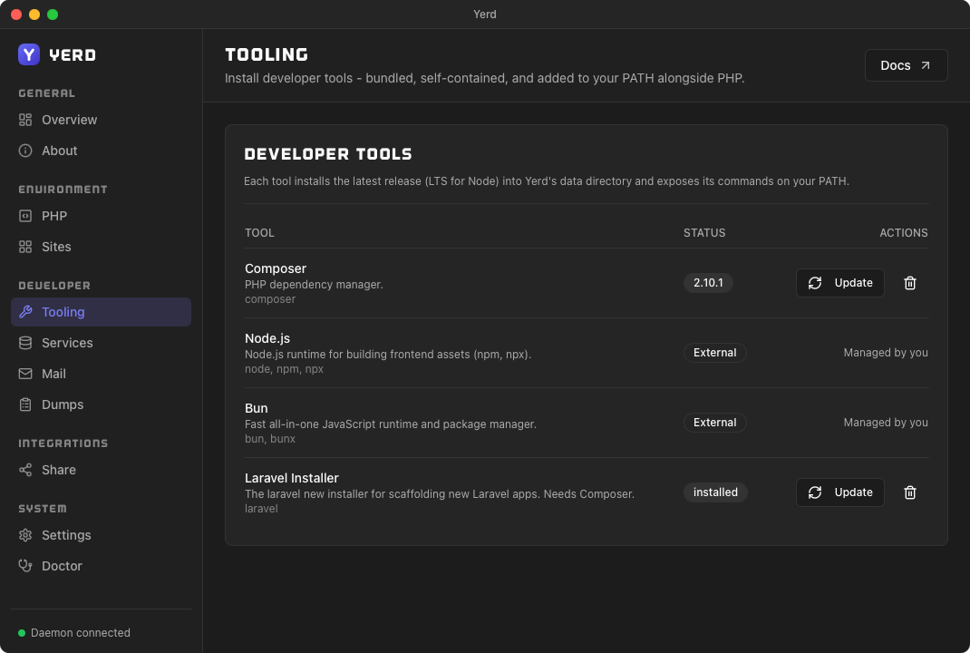Image resolution: width=970 pixels, height=653 pixels.
Task: Select the Tooling sidebar item
Action: pyautogui.click(x=101, y=312)
